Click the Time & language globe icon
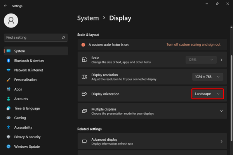 tap(9, 108)
